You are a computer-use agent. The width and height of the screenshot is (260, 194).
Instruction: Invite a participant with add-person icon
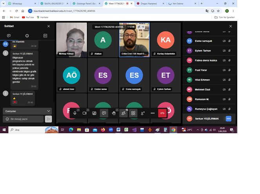coord(143,113)
